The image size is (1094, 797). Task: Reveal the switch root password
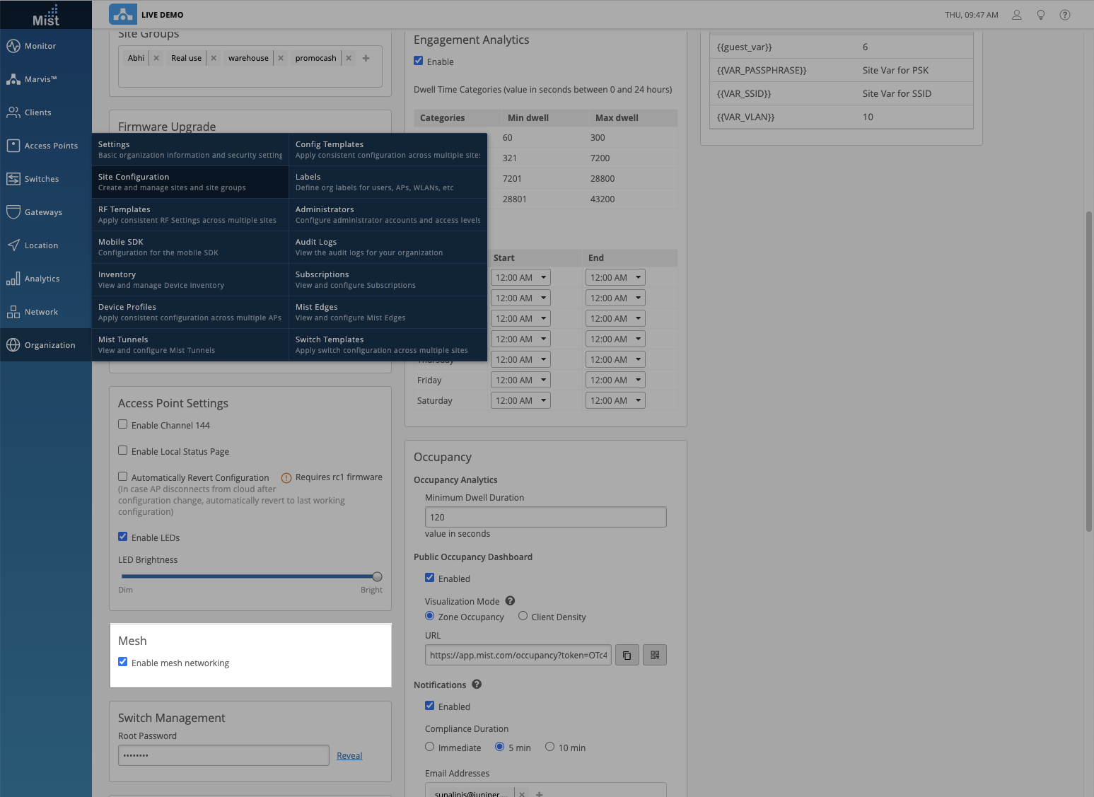click(349, 756)
